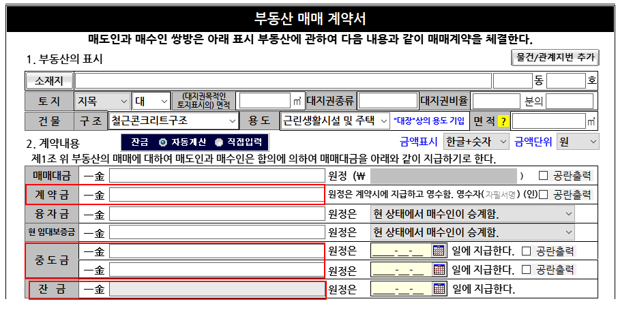Click the second 중도금 amount input field
Image resolution: width=618 pixels, height=310 pixels.
217,270
